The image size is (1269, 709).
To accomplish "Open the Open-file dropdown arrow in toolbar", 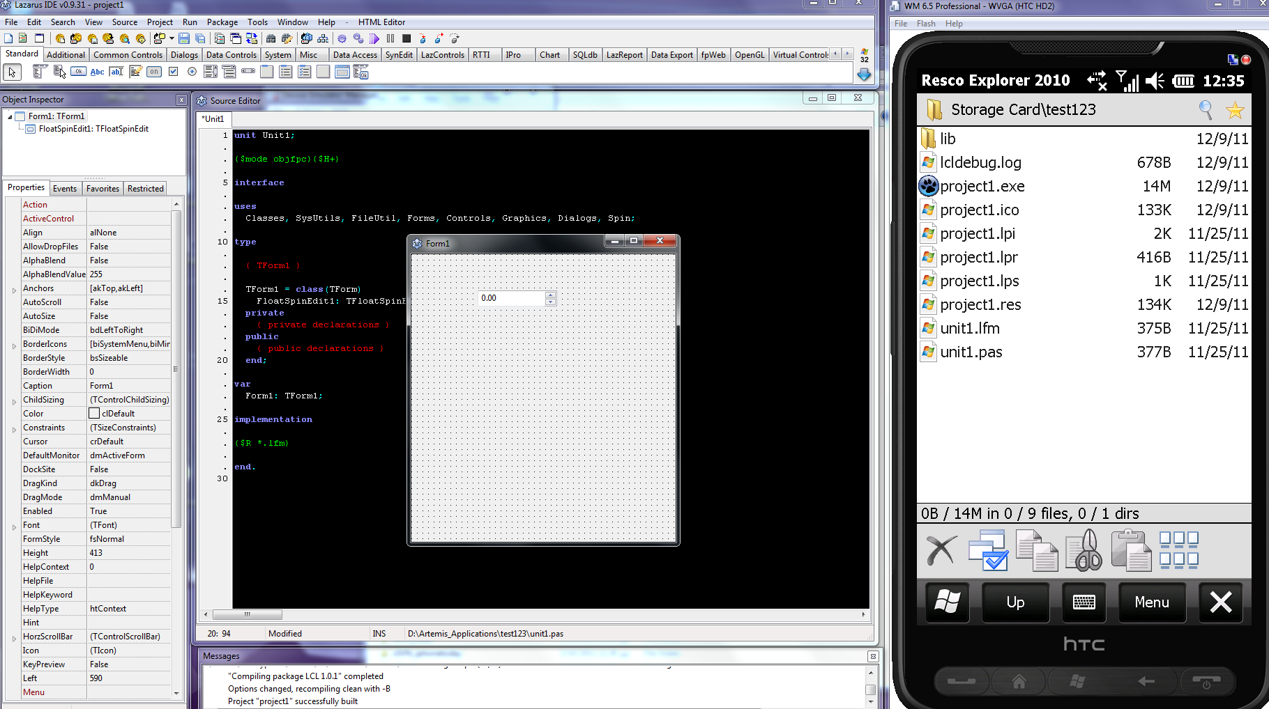I will pos(172,38).
